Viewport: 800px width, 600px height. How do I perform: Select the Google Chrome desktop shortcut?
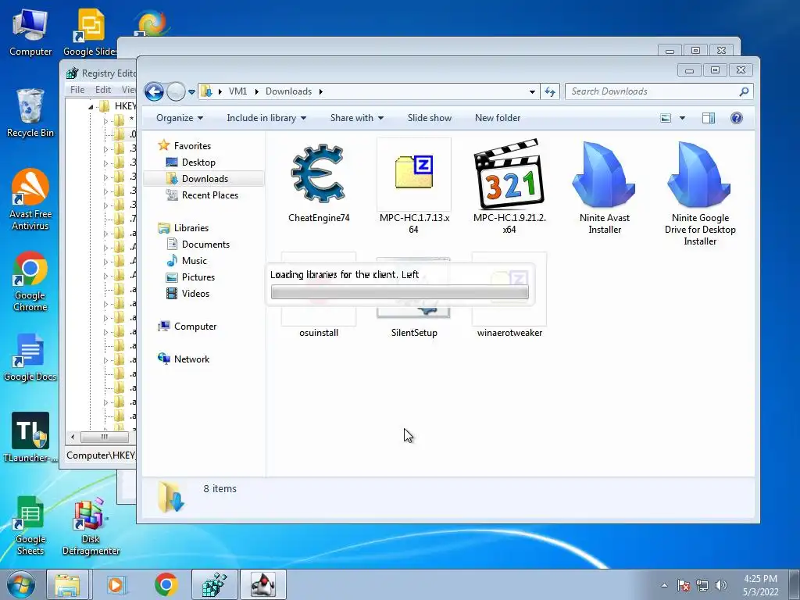[x=30, y=281]
